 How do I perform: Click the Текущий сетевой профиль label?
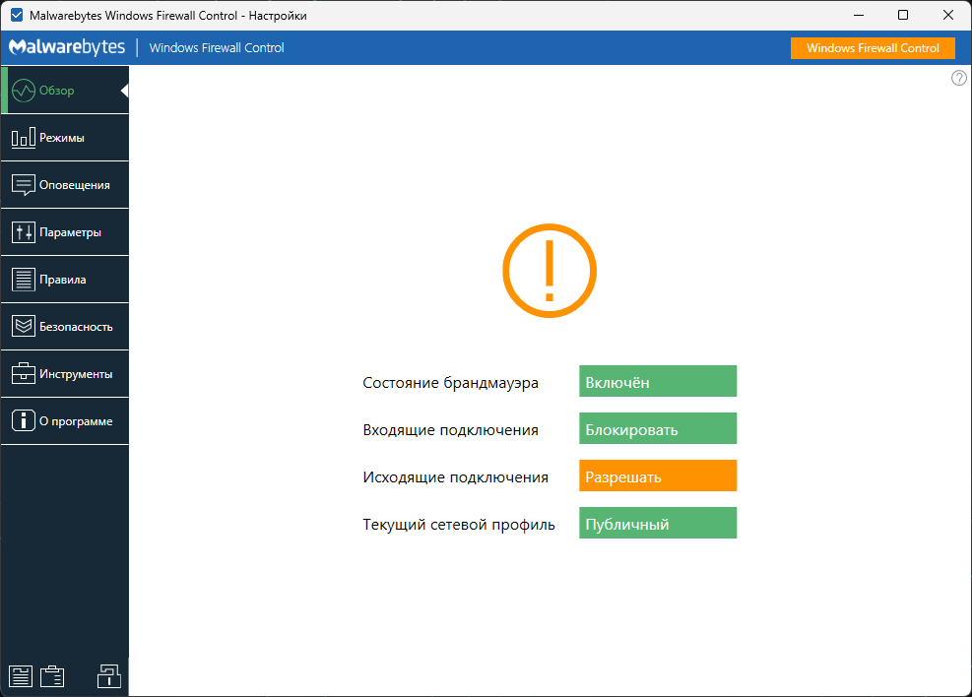(x=459, y=525)
